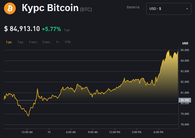Open the USD - $ currency dropdown
195x138 pixels.
(x=169, y=9)
